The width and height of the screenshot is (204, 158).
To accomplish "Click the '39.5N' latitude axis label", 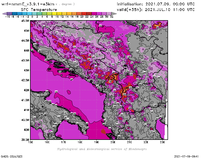I will coord(25,140).
